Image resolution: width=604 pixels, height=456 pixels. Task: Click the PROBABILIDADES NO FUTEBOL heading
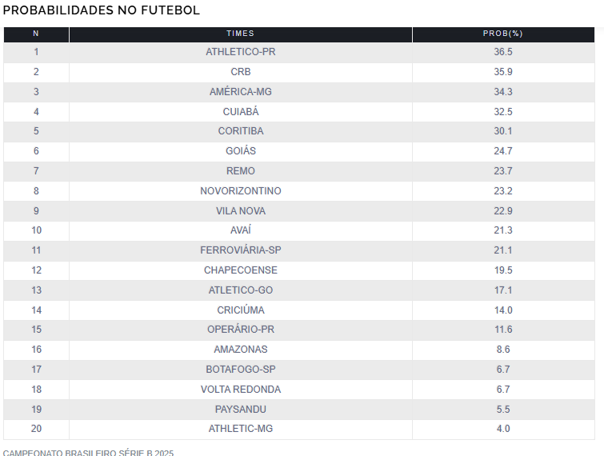click(x=102, y=10)
